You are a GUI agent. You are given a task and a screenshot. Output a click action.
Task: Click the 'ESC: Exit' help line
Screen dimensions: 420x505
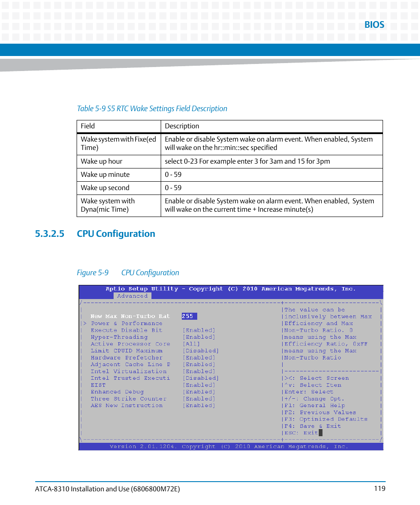pyautogui.click(x=301, y=433)
